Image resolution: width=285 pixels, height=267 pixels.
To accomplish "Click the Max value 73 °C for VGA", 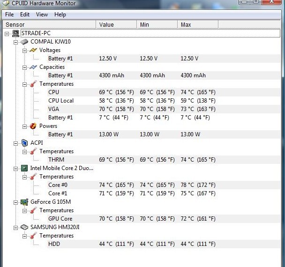I will (x=198, y=109).
